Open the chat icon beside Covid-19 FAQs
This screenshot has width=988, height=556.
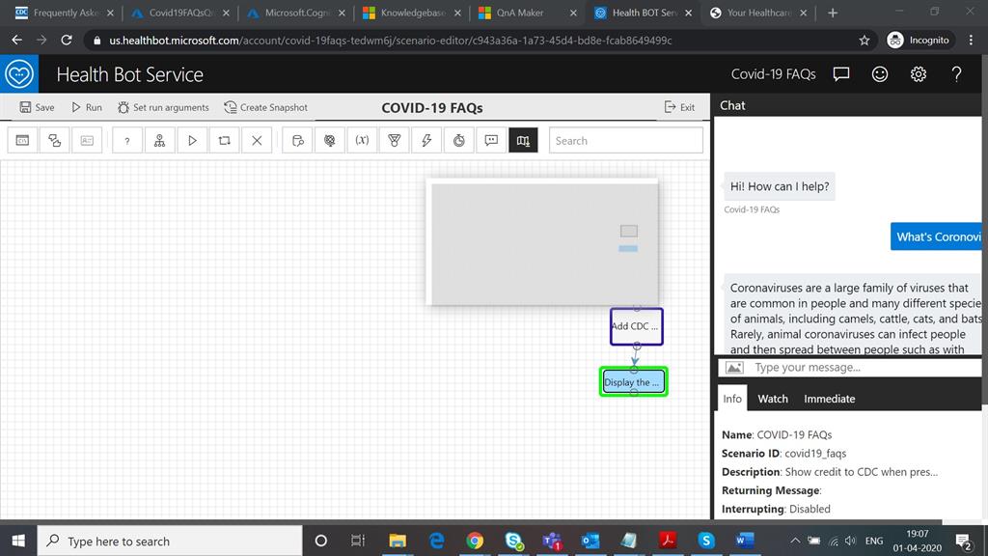pos(840,73)
